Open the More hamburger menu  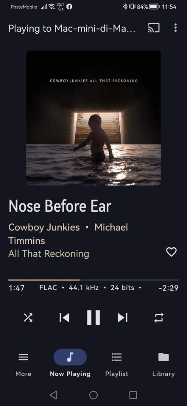pos(23,364)
